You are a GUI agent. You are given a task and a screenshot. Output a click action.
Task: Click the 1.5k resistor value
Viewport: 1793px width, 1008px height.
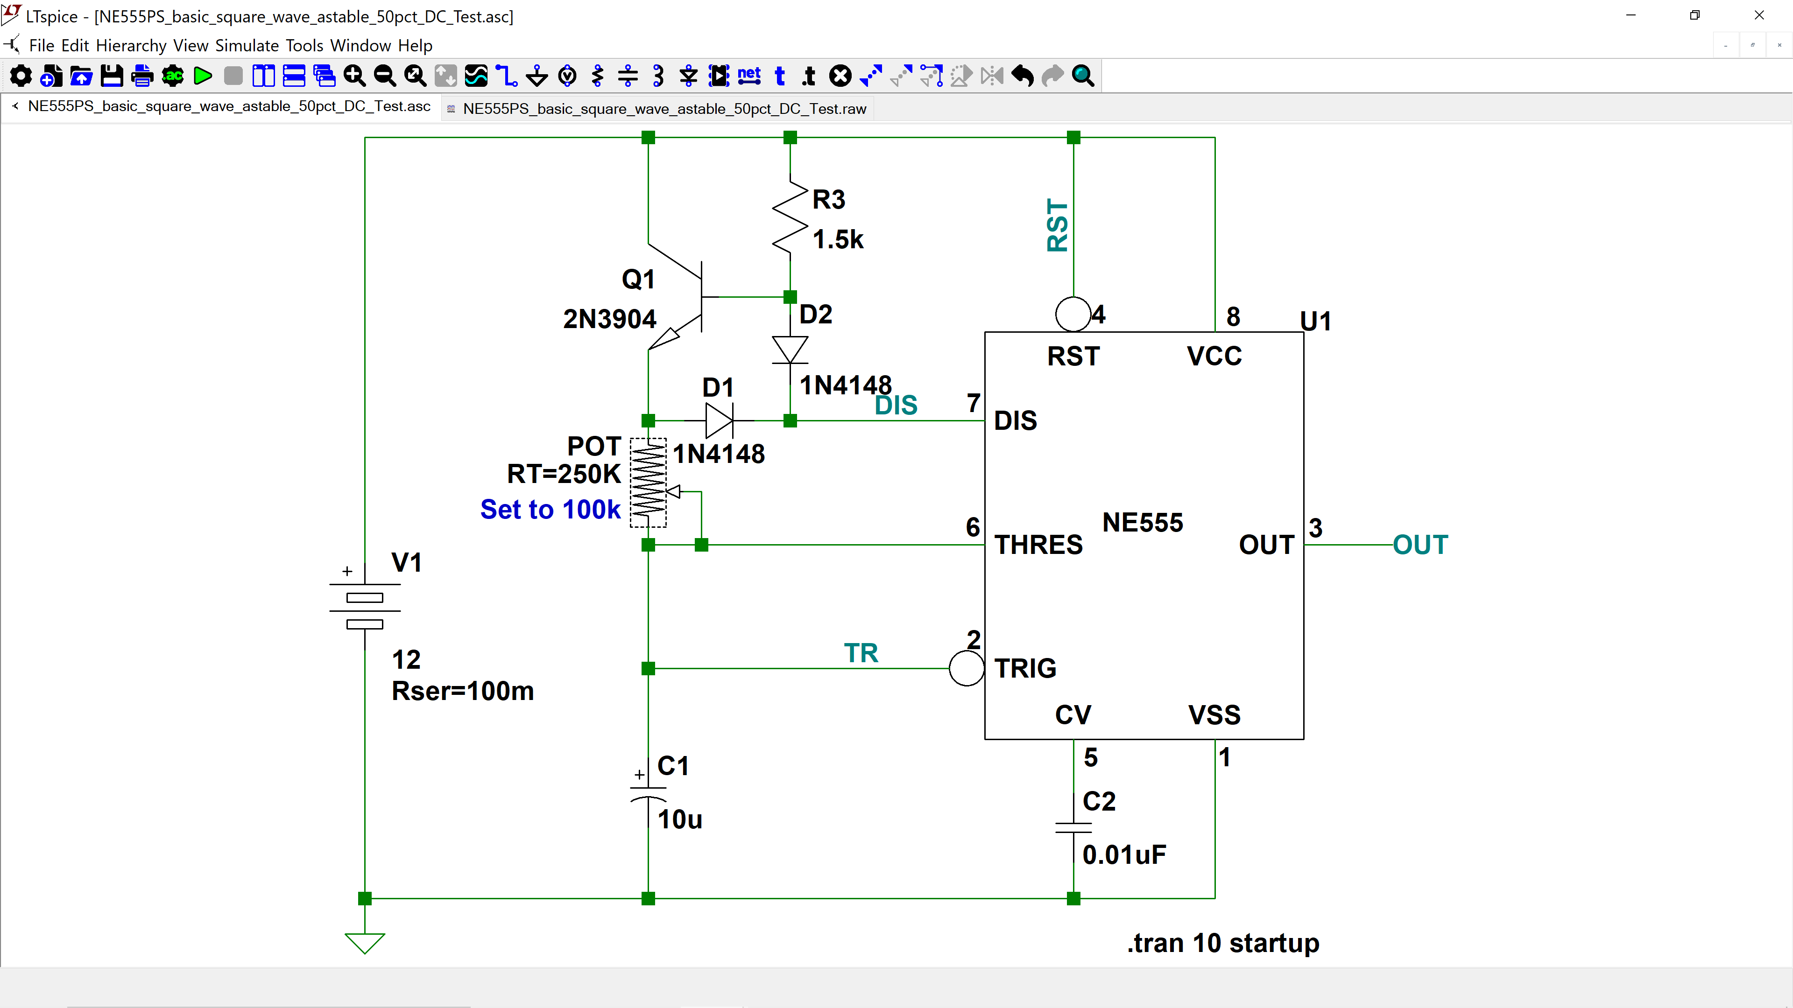838,240
